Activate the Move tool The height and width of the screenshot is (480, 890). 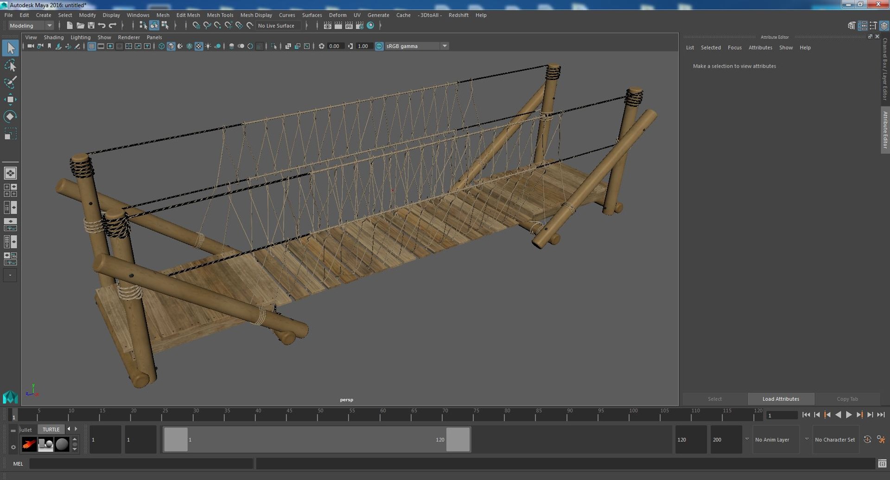tap(10, 99)
